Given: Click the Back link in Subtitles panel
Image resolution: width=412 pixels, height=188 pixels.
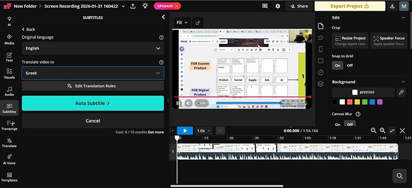Looking at the screenshot, I should tap(28, 29).
